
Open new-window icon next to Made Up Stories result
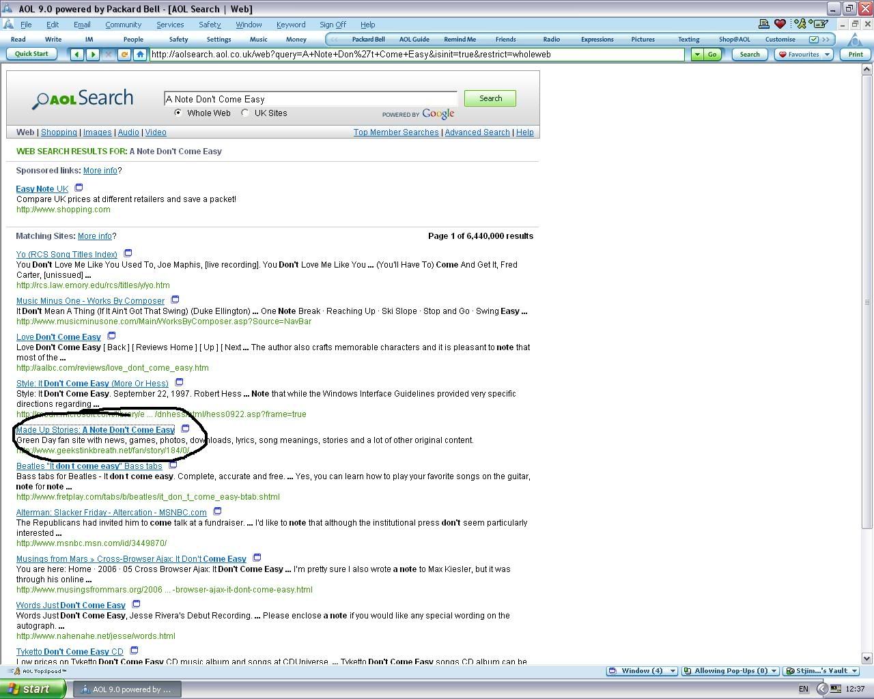pos(185,429)
